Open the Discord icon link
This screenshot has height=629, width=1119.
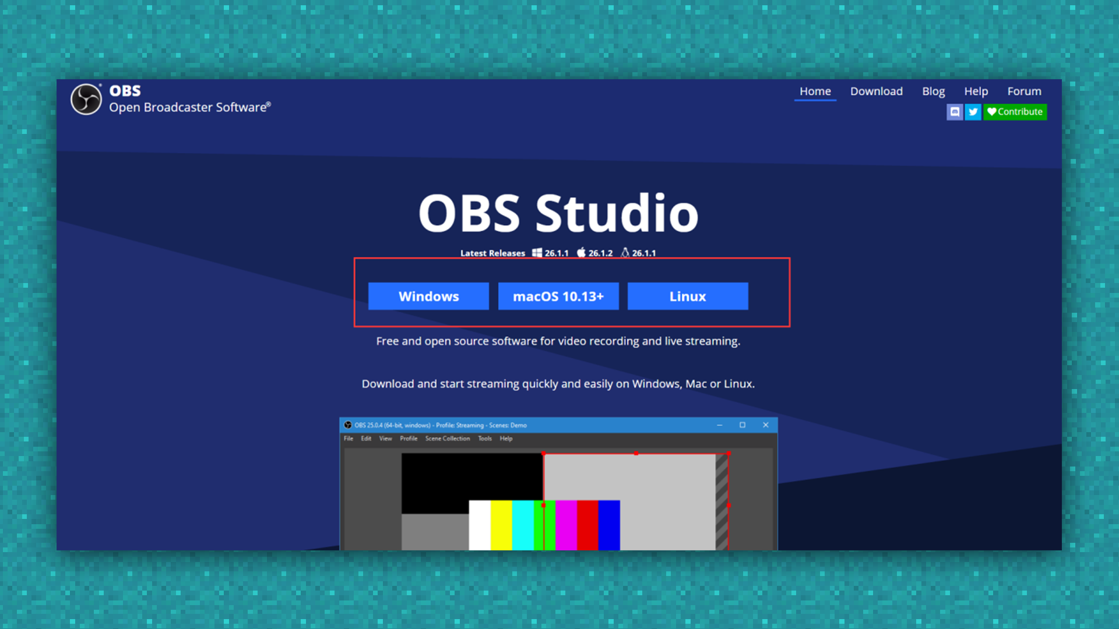click(x=955, y=112)
